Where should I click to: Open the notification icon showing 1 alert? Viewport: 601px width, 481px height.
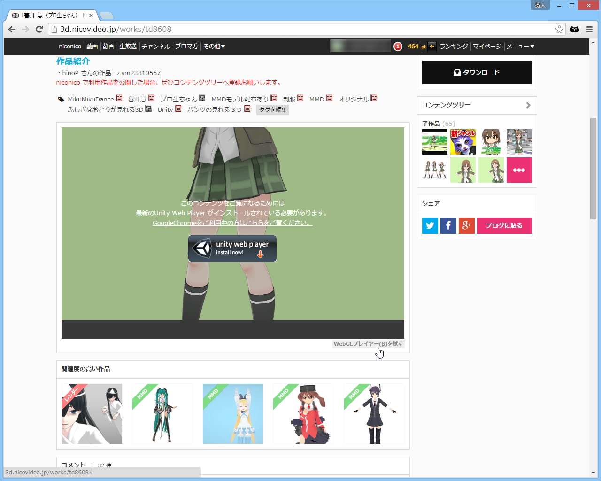click(x=399, y=46)
